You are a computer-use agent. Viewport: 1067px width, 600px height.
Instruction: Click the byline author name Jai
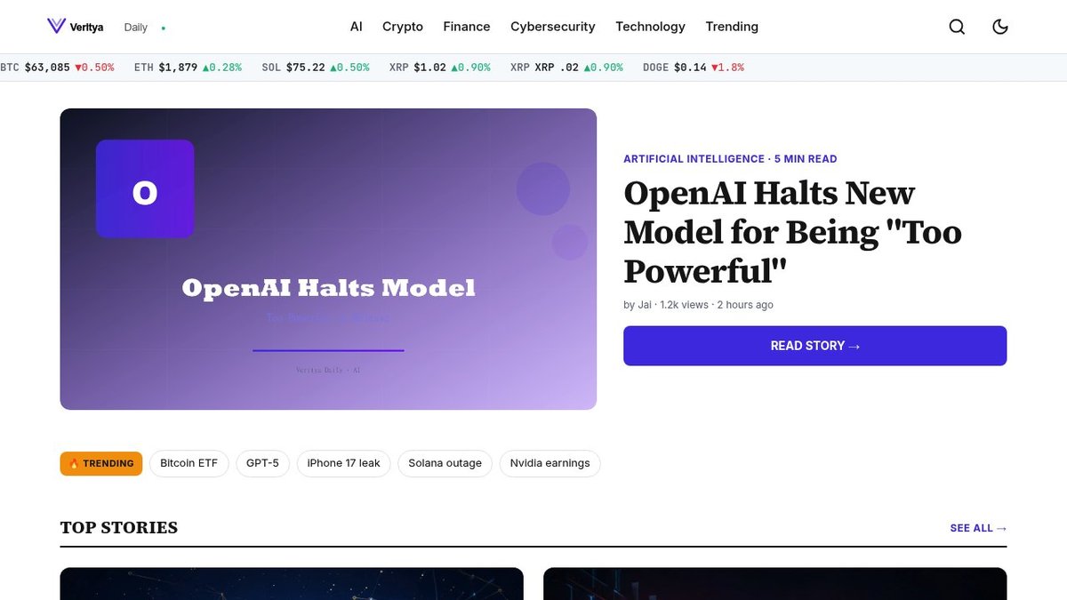(645, 305)
